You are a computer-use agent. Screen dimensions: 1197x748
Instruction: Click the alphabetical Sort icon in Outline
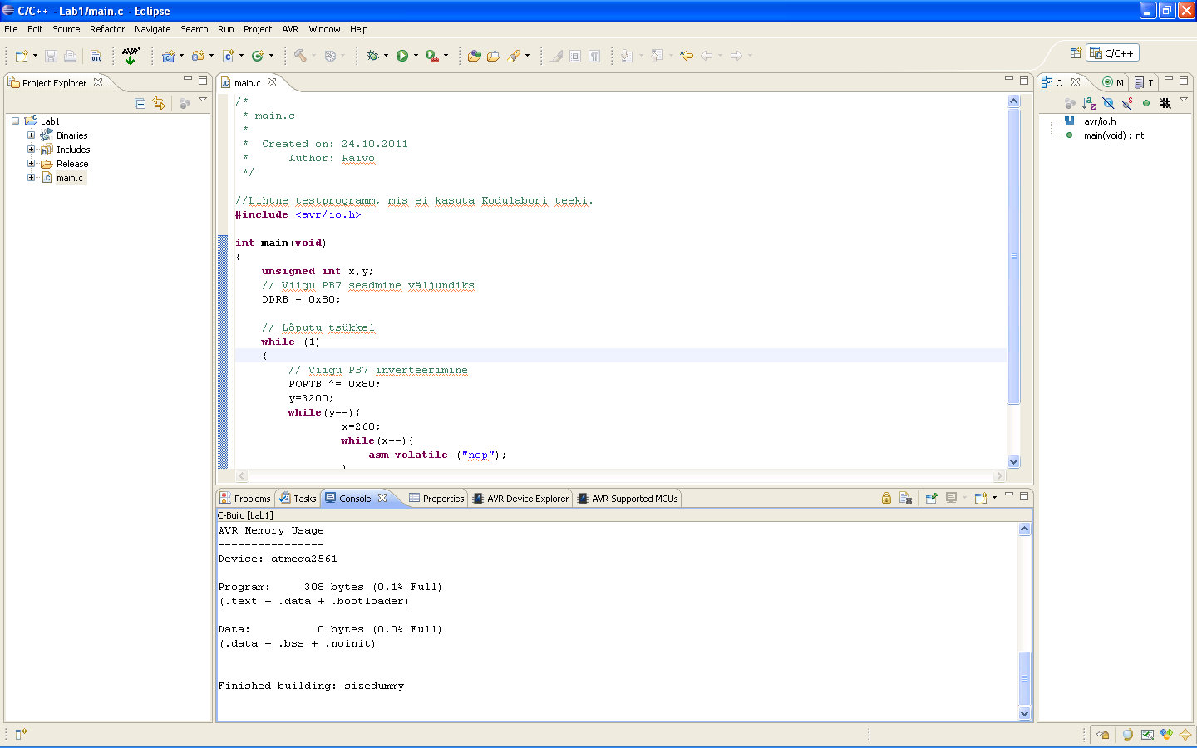(x=1089, y=103)
